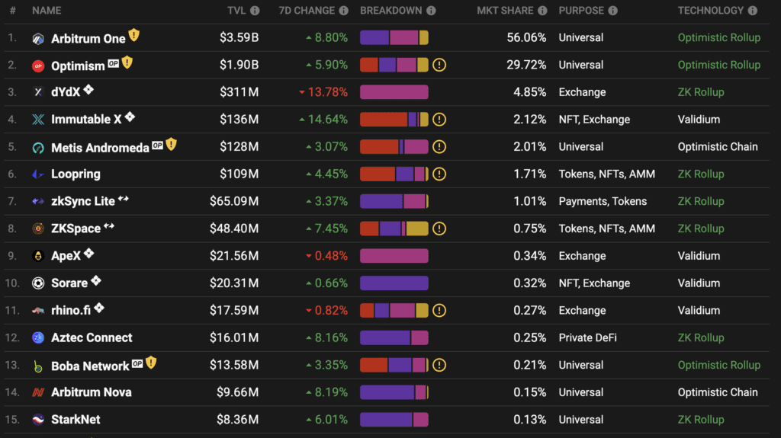The width and height of the screenshot is (781, 438).
Task: Click the Mkt Share info icon
Action: 542,11
